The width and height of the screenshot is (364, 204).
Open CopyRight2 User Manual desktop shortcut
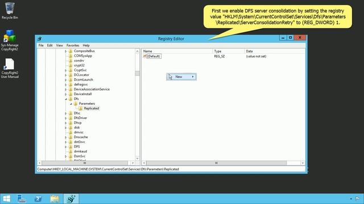point(10,68)
